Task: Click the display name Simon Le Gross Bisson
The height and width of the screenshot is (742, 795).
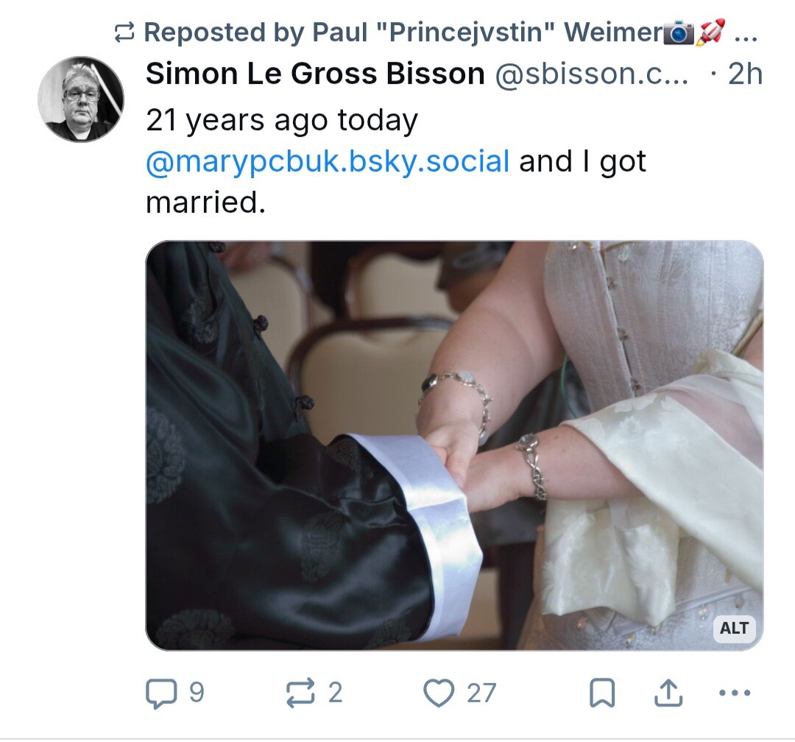Action: (315, 74)
